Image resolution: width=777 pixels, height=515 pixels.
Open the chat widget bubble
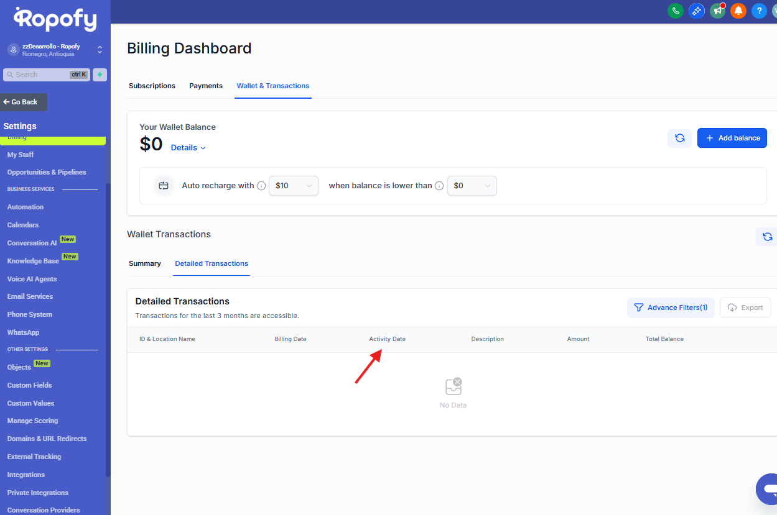tap(768, 488)
